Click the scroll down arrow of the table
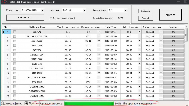This screenshot has width=189, height=106. click(x=186, y=98)
